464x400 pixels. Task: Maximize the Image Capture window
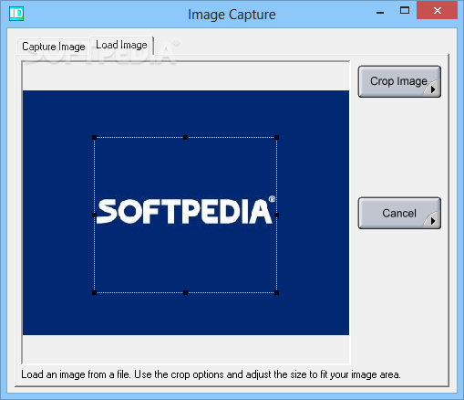click(405, 11)
